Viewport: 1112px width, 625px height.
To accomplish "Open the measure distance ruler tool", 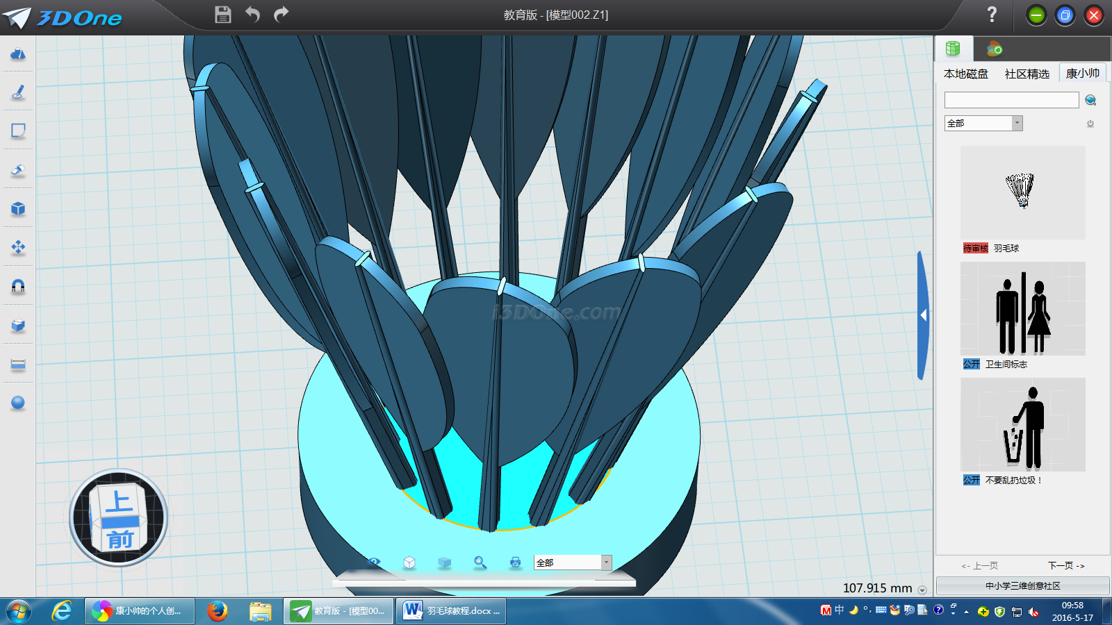I will pyautogui.click(x=18, y=365).
